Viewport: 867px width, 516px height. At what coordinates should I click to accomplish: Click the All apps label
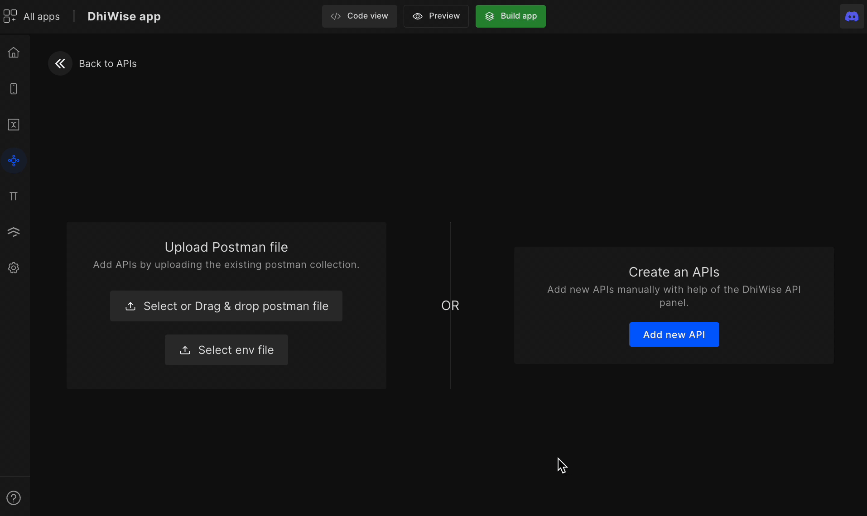(x=42, y=16)
